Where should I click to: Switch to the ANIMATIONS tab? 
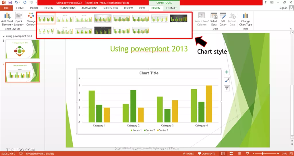(90, 8)
